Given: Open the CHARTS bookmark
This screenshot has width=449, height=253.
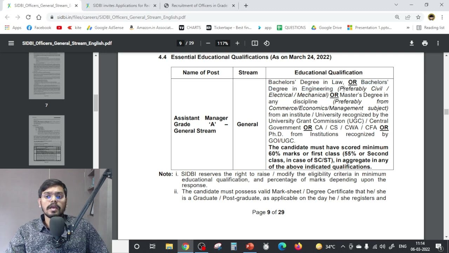Looking at the screenshot, I should (x=190, y=27).
